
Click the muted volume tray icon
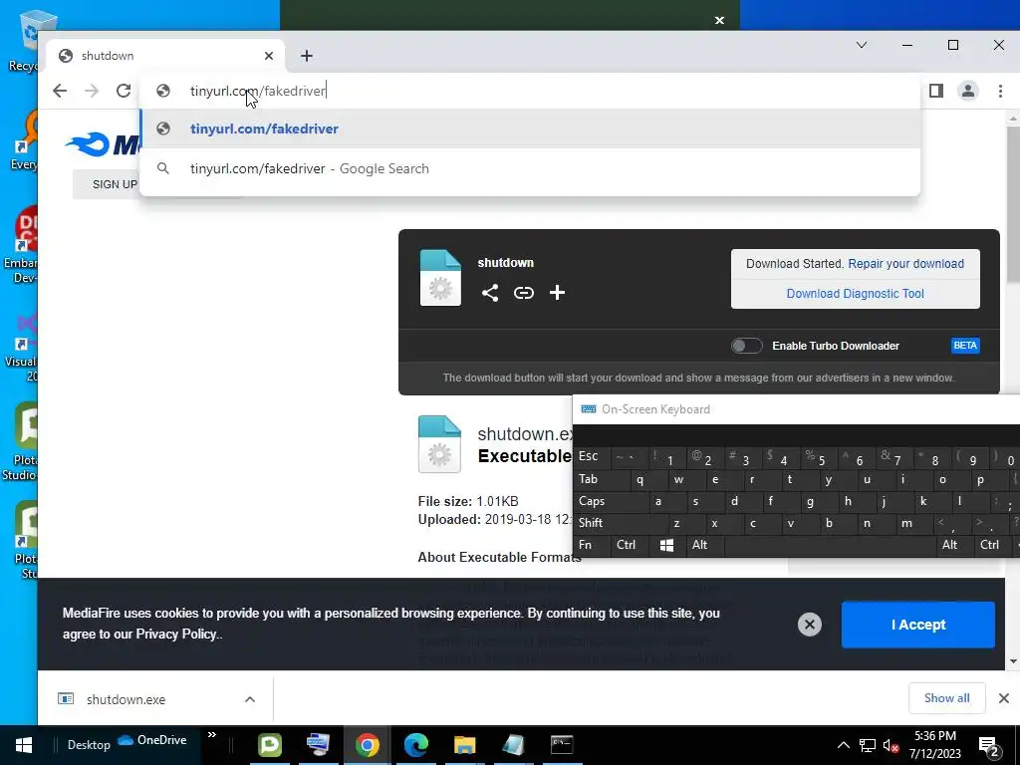(892, 745)
